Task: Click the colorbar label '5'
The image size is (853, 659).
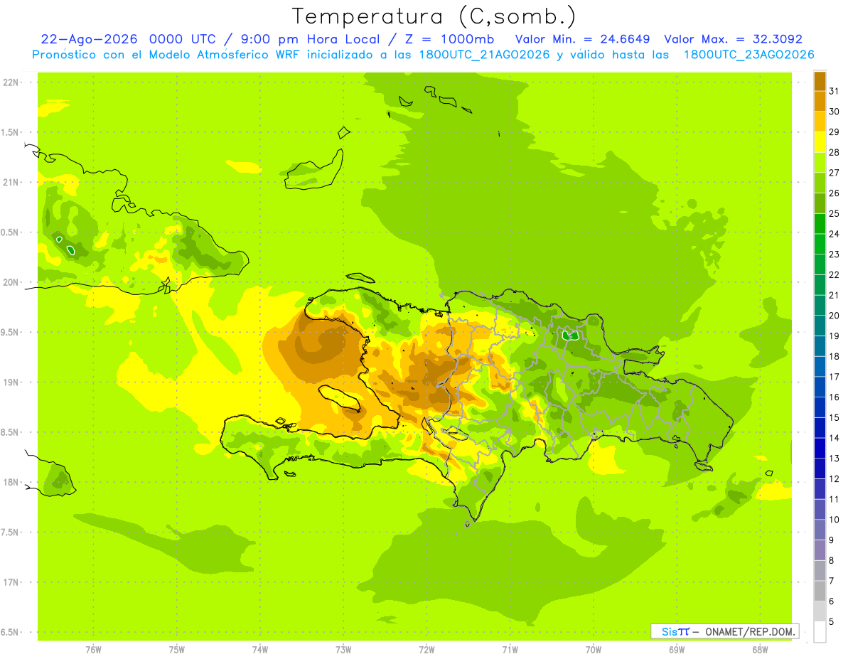Action: [831, 622]
